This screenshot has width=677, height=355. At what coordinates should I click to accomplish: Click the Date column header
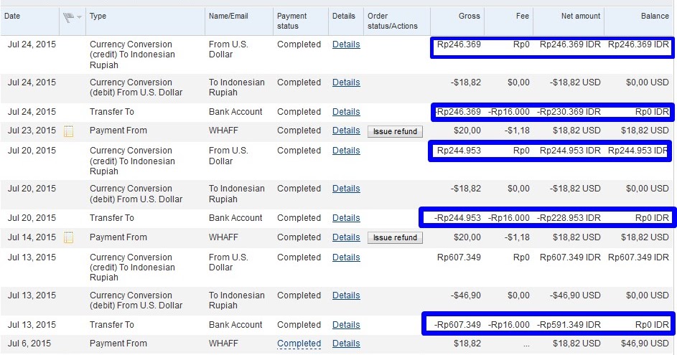click(x=12, y=16)
